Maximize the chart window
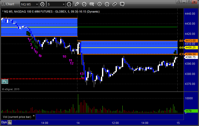This screenshot has height=126, width=199. [189, 2]
